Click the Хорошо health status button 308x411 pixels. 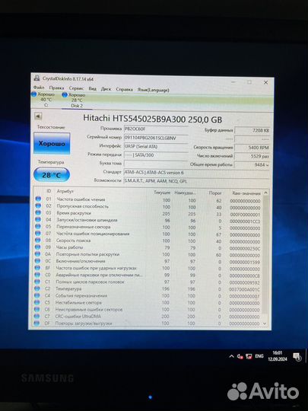point(52,143)
